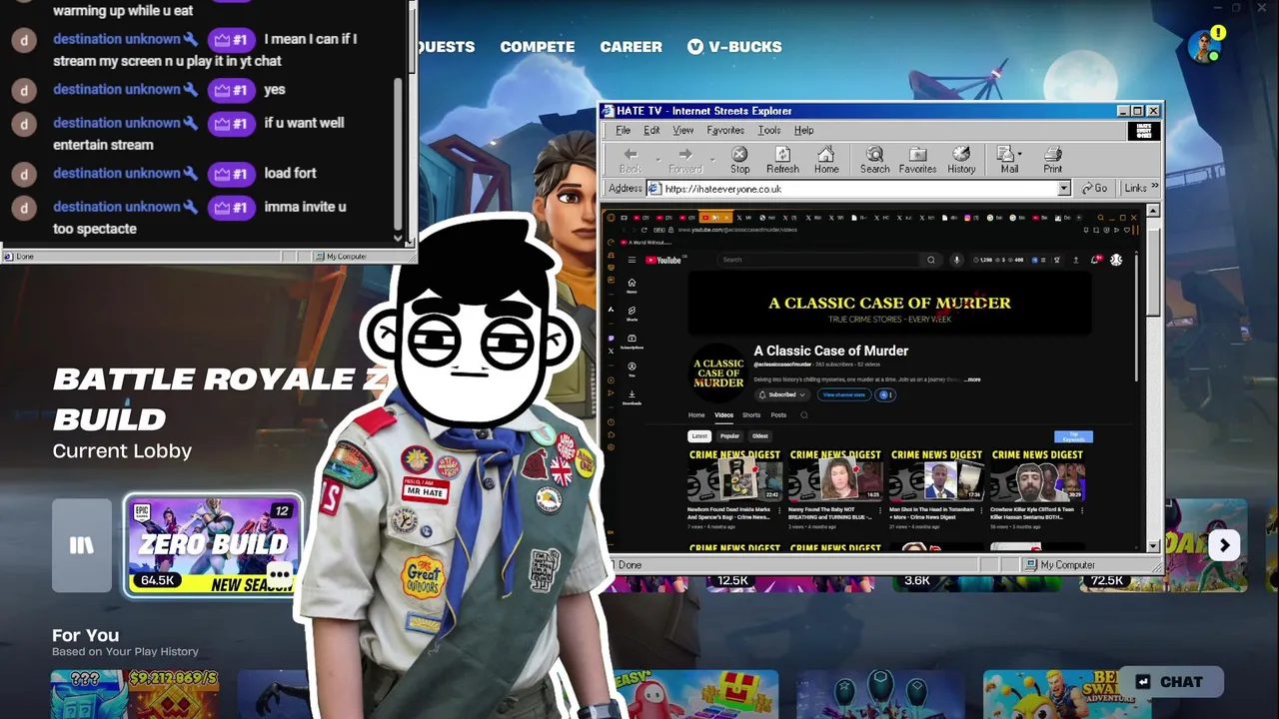The image size is (1279, 719).
Task: Open the CAREER tab in Fortnite
Action: (631, 47)
